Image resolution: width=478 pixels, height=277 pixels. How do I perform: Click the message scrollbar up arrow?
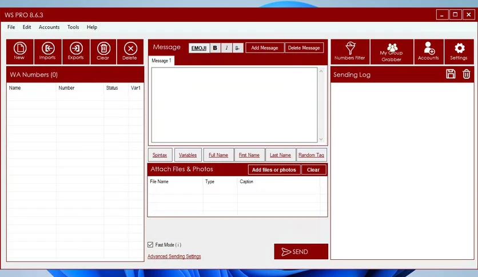[321, 71]
